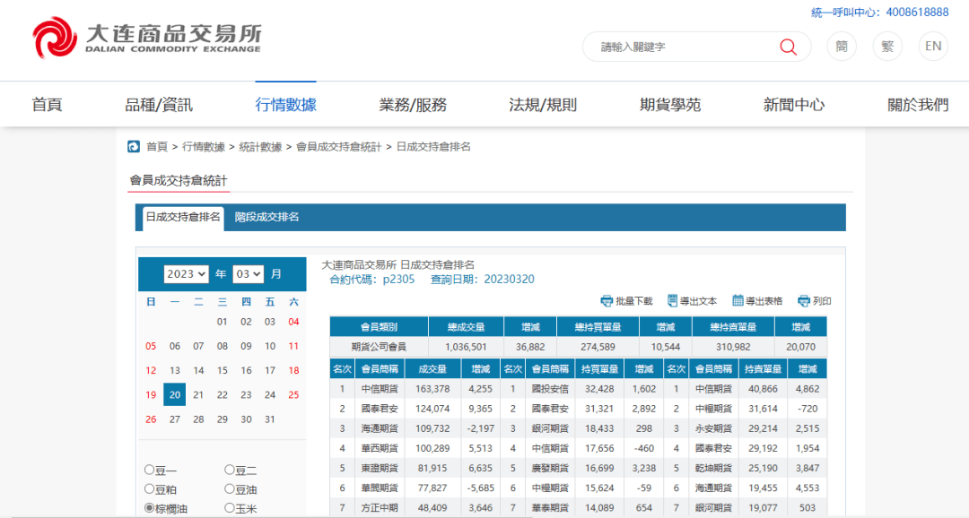This screenshot has height=518, width=969.
Task: Switch to simplified Chinese with 簡 button
Action: [x=842, y=47]
